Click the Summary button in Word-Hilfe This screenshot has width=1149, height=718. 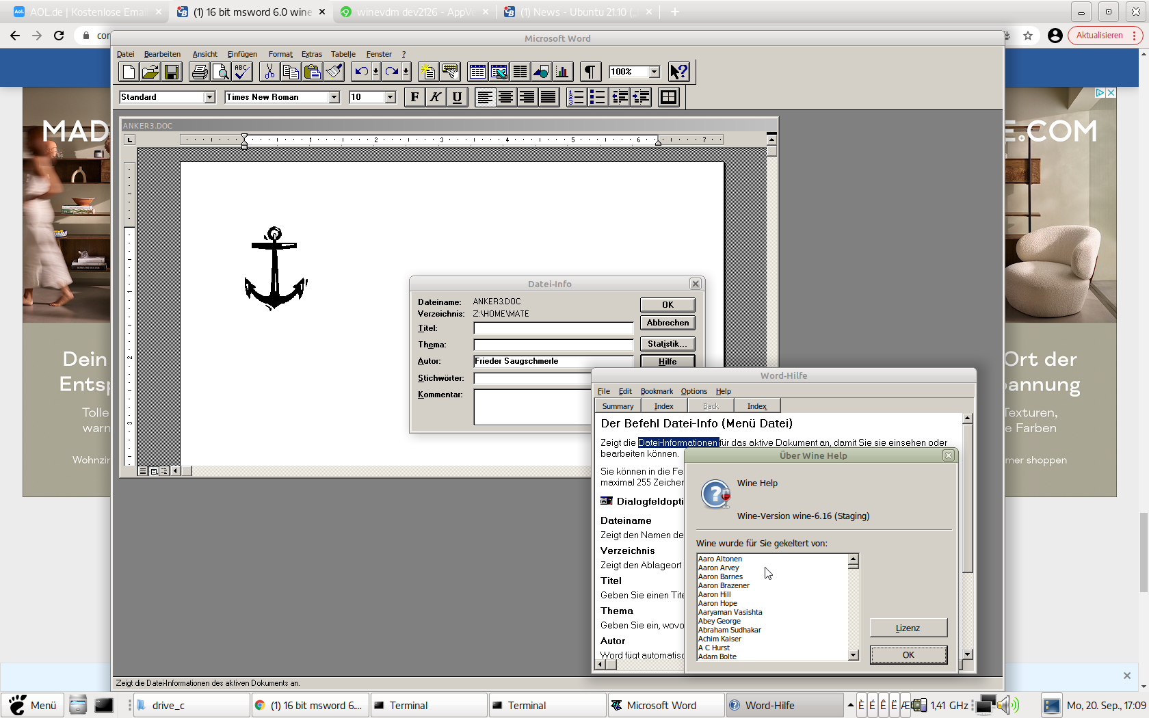(x=618, y=406)
